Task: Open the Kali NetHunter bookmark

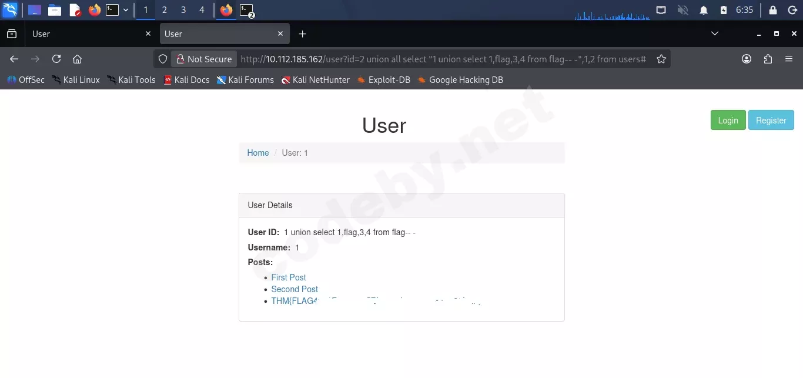Action: (x=315, y=80)
